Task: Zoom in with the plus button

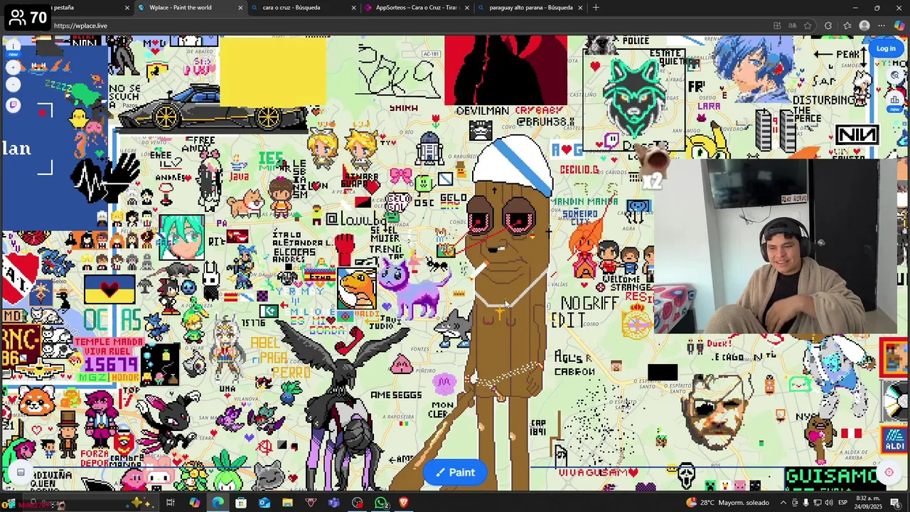Action: pos(13,67)
